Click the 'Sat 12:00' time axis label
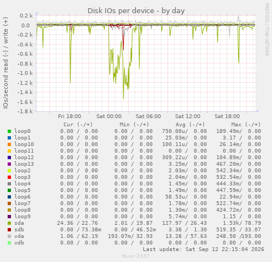Screen dimensions: 272x262 pyautogui.click(x=188, y=117)
